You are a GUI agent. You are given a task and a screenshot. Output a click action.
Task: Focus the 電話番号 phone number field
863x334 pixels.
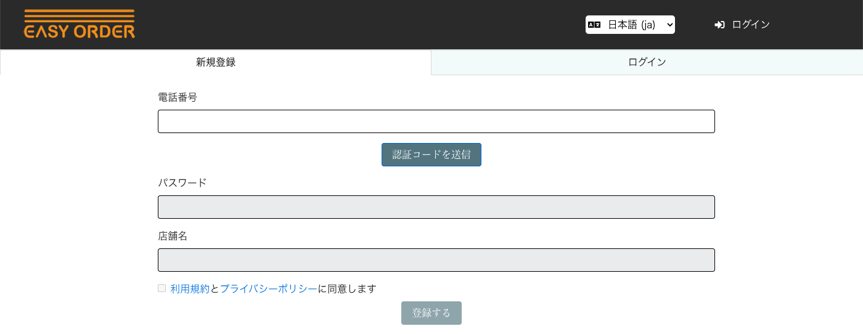click(x=436, y=121)
